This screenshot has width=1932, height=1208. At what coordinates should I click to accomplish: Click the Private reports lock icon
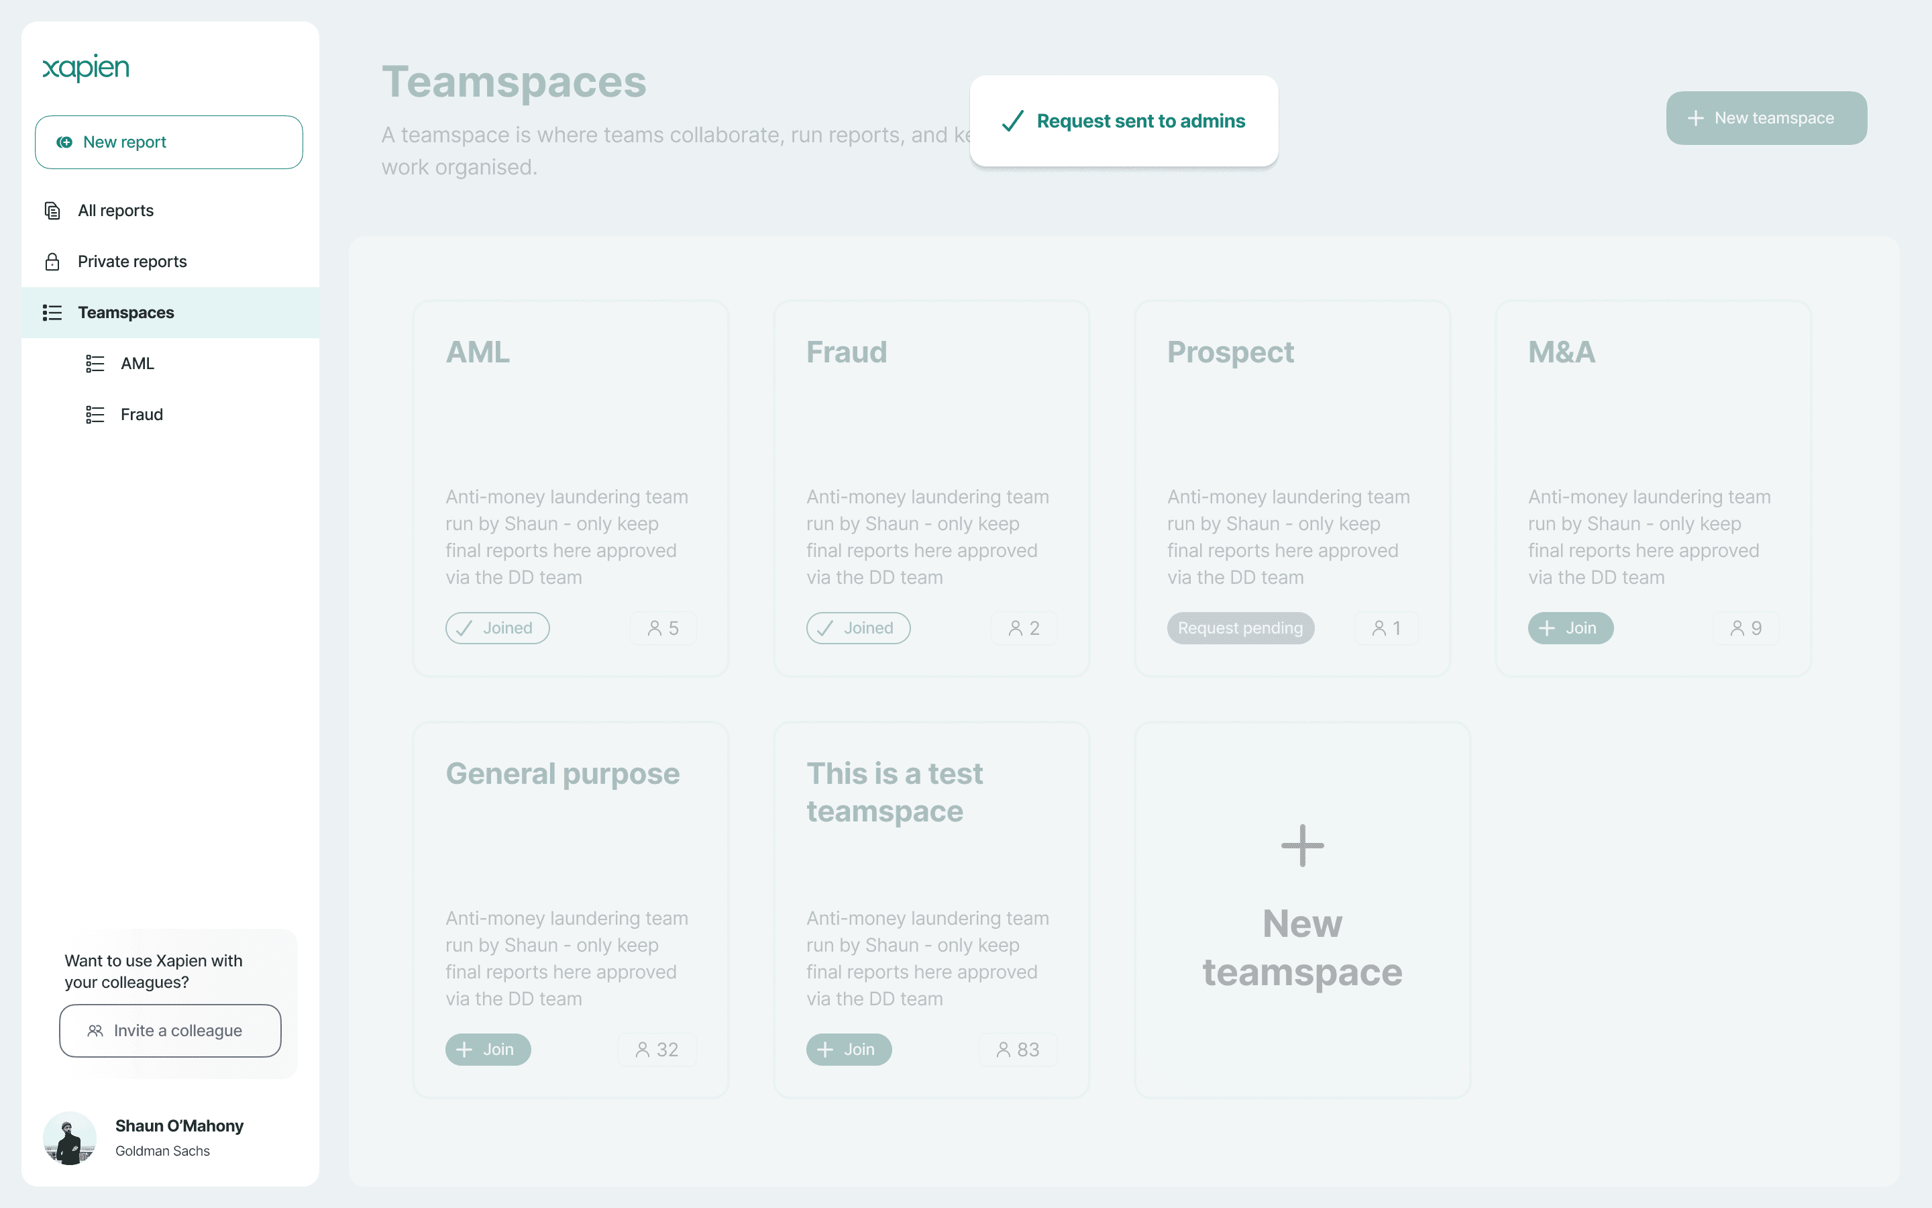pyautogui.click(x=53, y=262)
